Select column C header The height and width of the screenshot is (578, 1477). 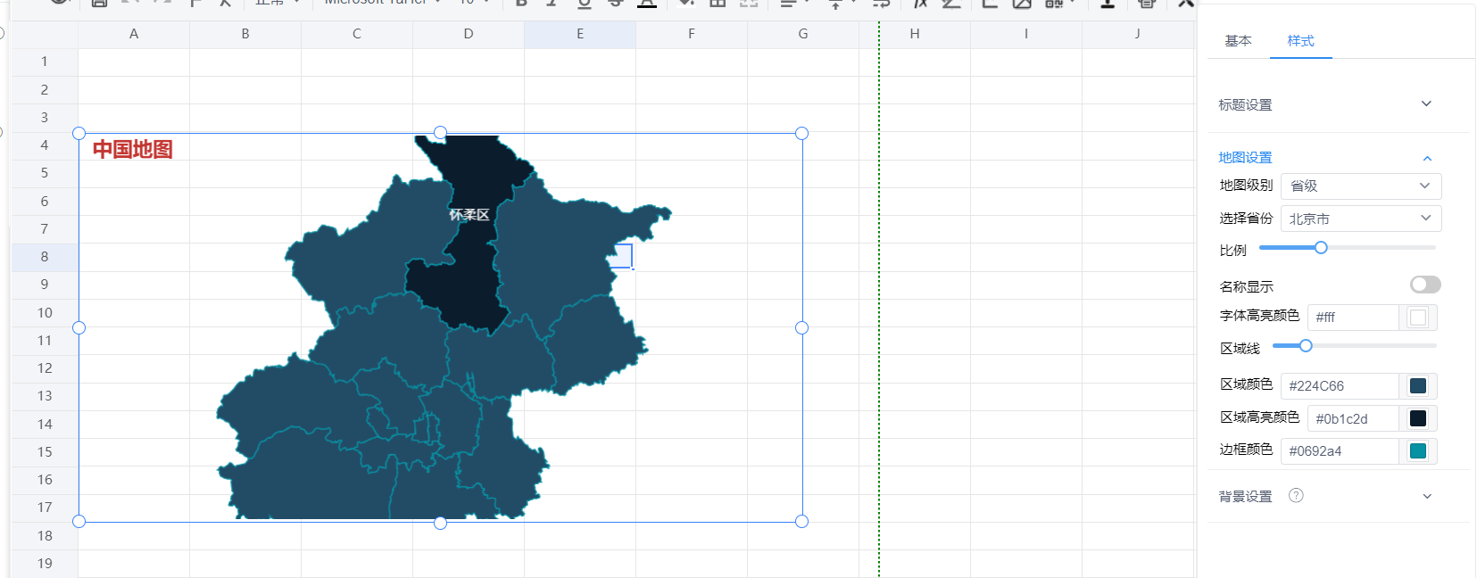coord(357,34)
